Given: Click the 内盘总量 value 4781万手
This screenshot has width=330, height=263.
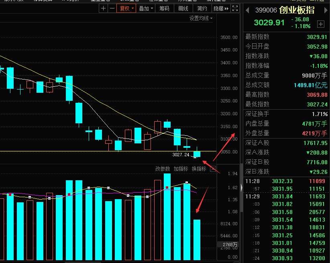Looking at the screenshot, I should point(315,124).
